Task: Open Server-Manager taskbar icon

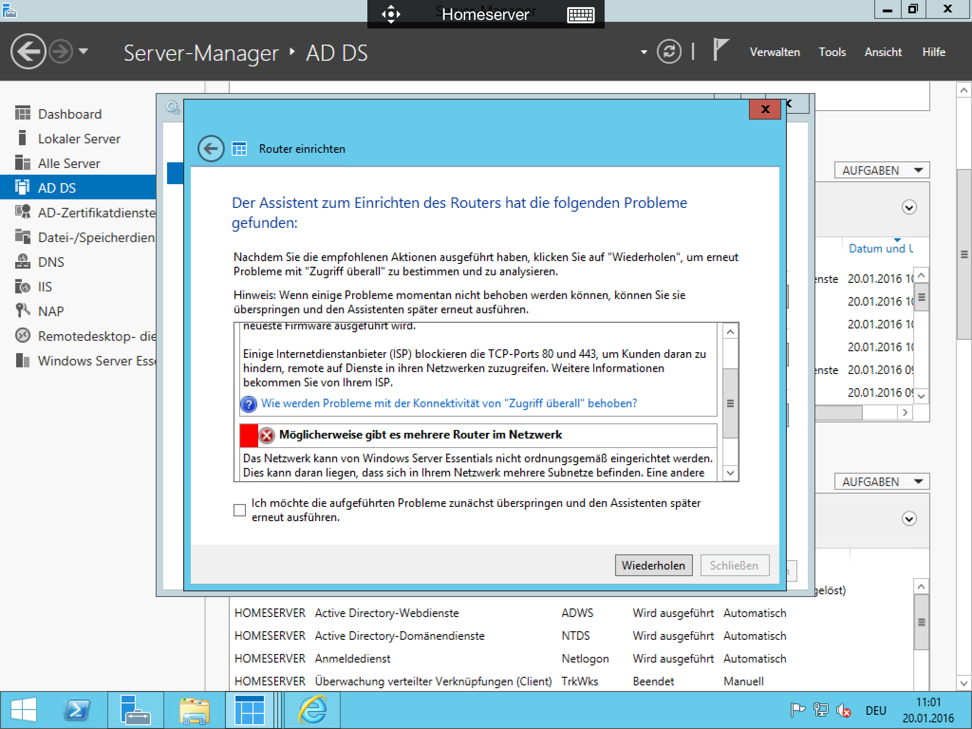Action: tap(135, 710)
